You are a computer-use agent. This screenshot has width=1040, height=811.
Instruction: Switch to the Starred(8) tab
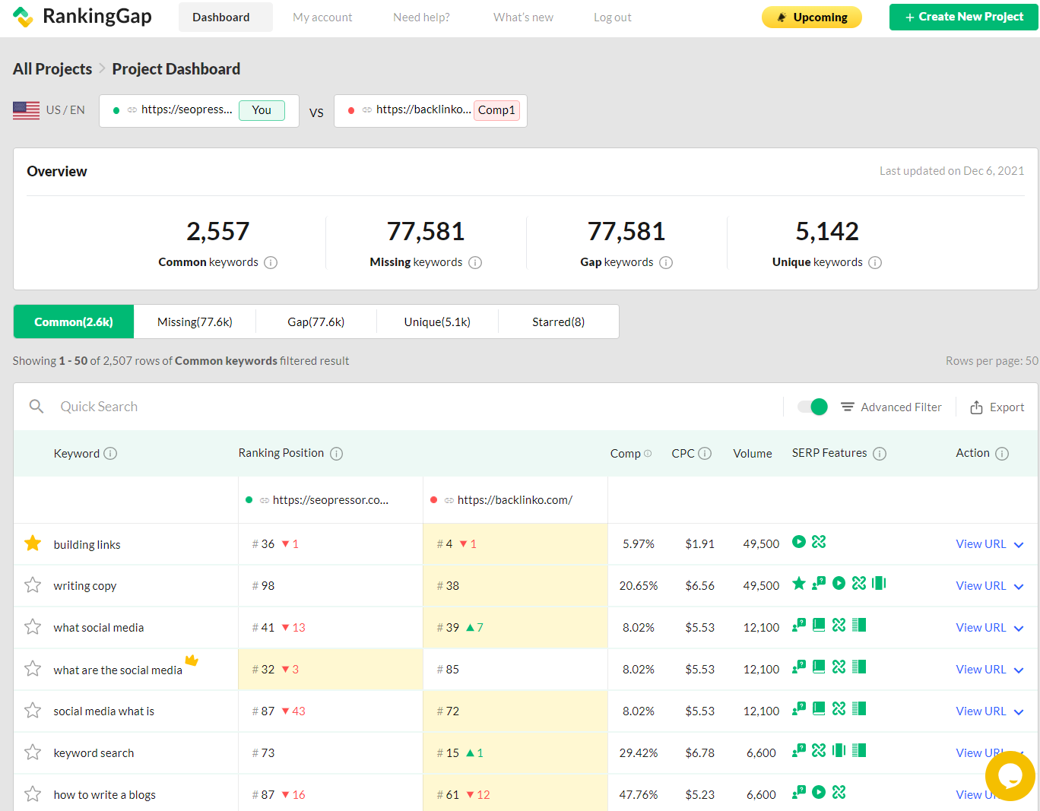[559, 322]
